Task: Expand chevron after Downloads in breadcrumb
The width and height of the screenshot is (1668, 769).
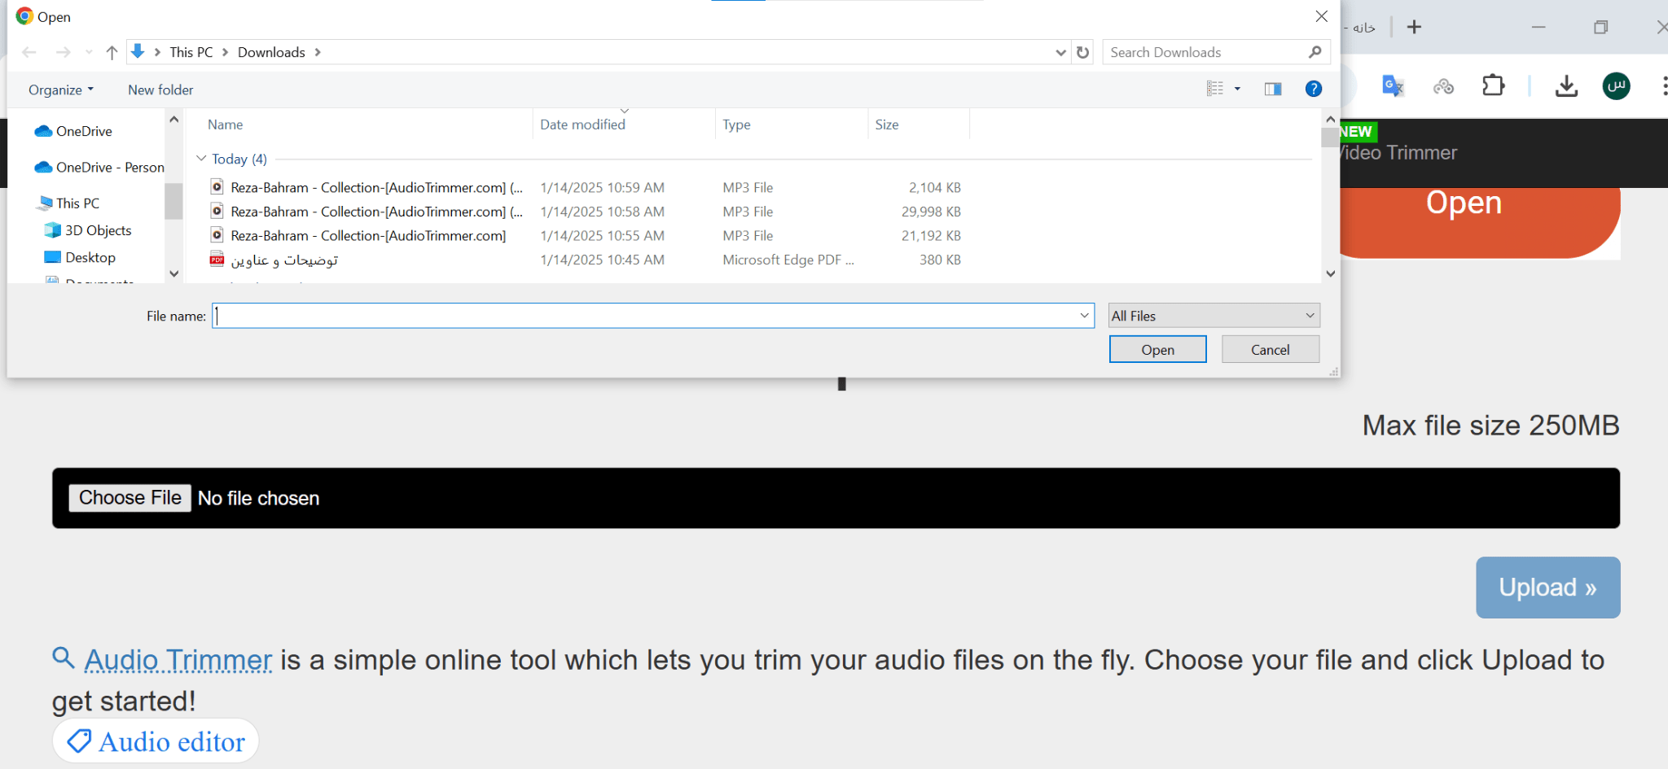Action: pos(318,52)
